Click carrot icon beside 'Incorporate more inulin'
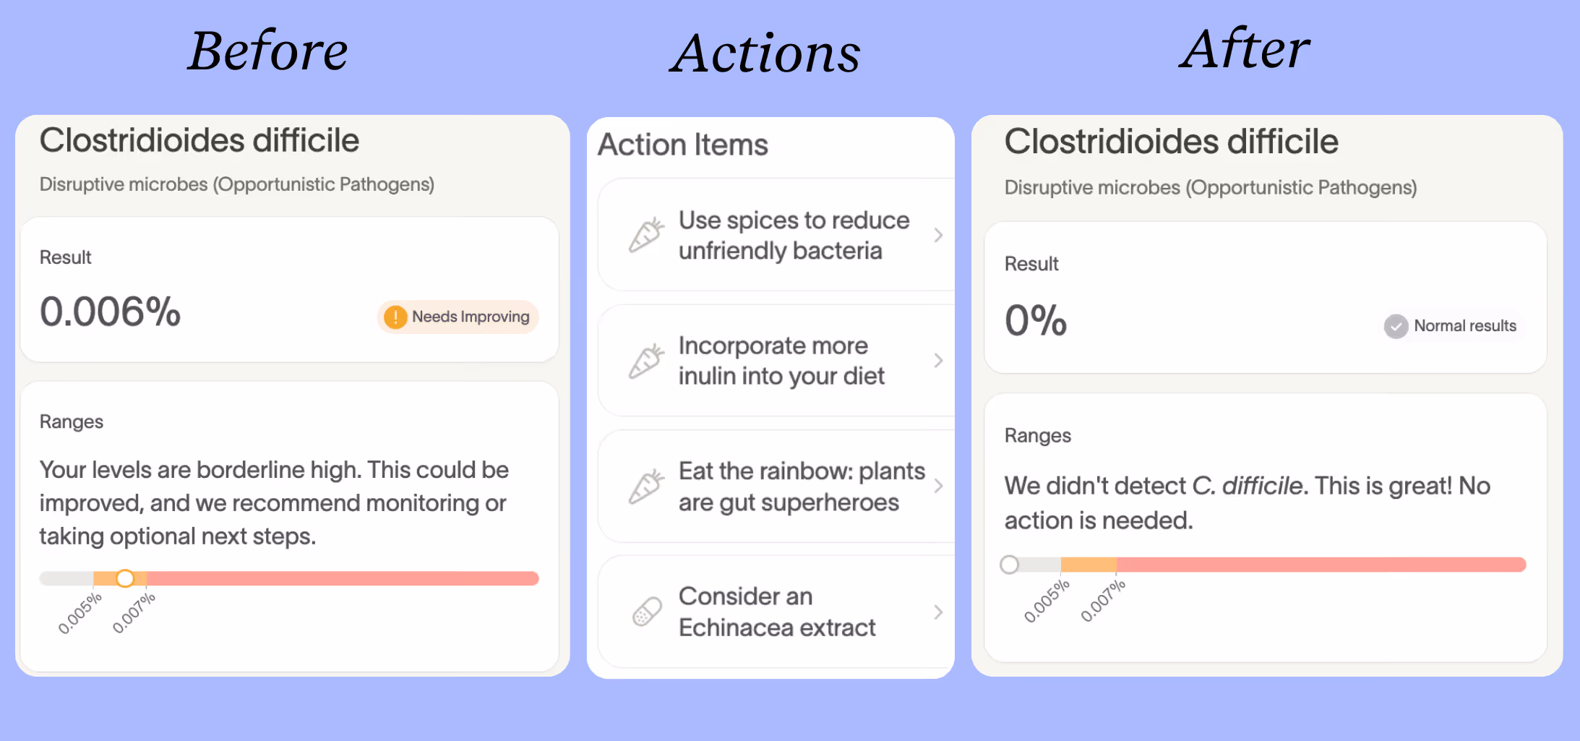This screenshot has width=1580, height=741. (x=646, y=361)
